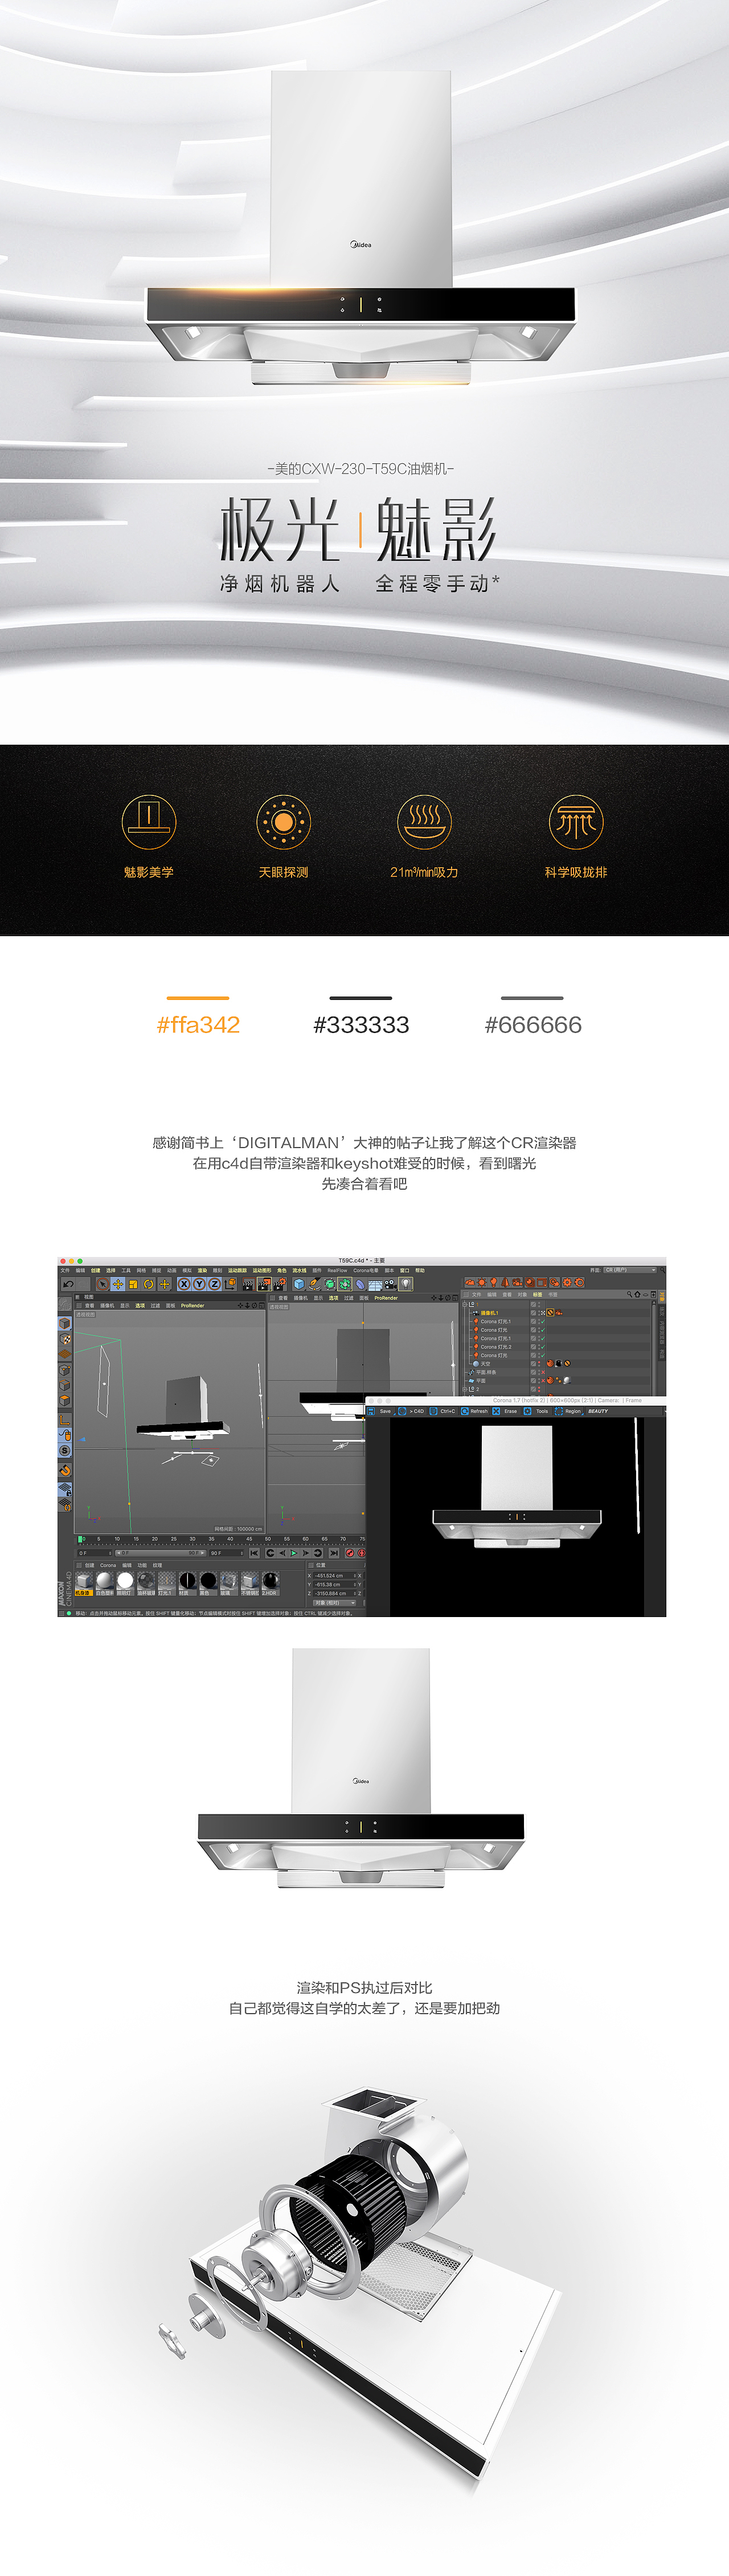Click Tools in Corona frame buffer

click(x=538, y=1411)
